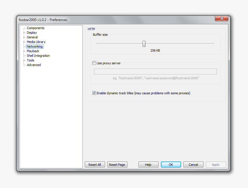Close the Preferences window

221,18
